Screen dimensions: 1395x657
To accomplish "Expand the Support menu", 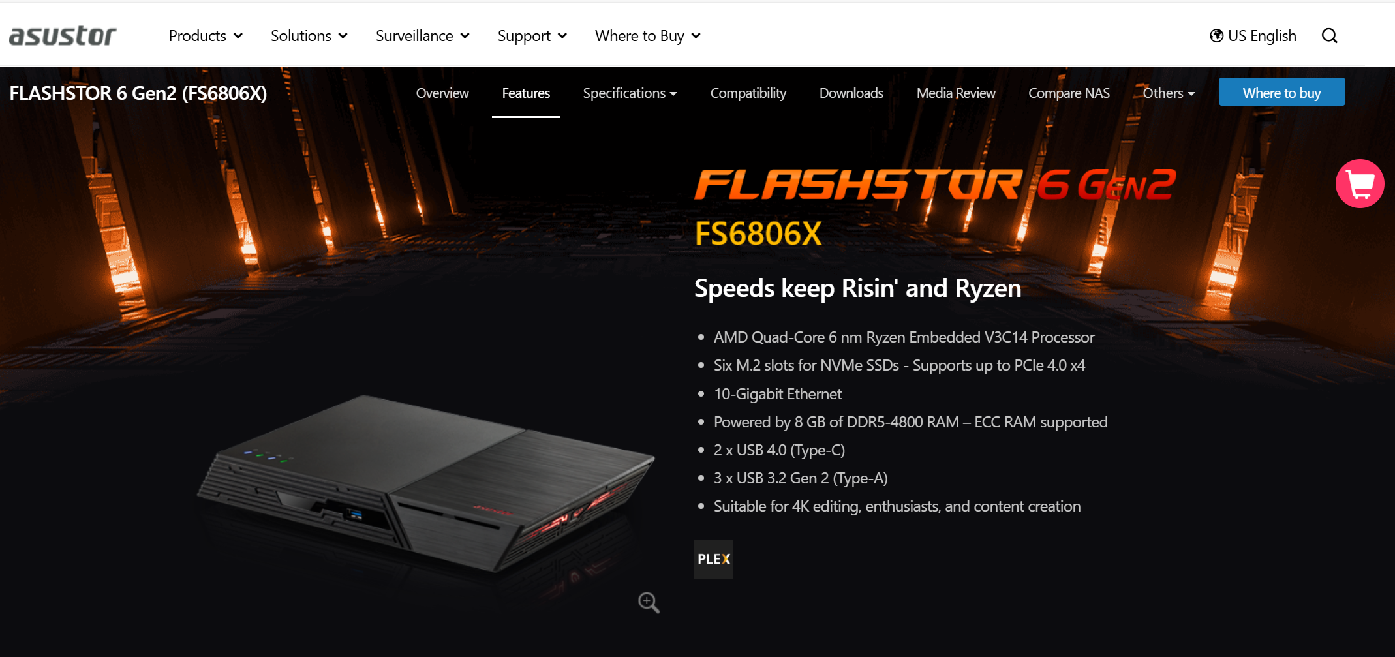I will coord(532,36).
